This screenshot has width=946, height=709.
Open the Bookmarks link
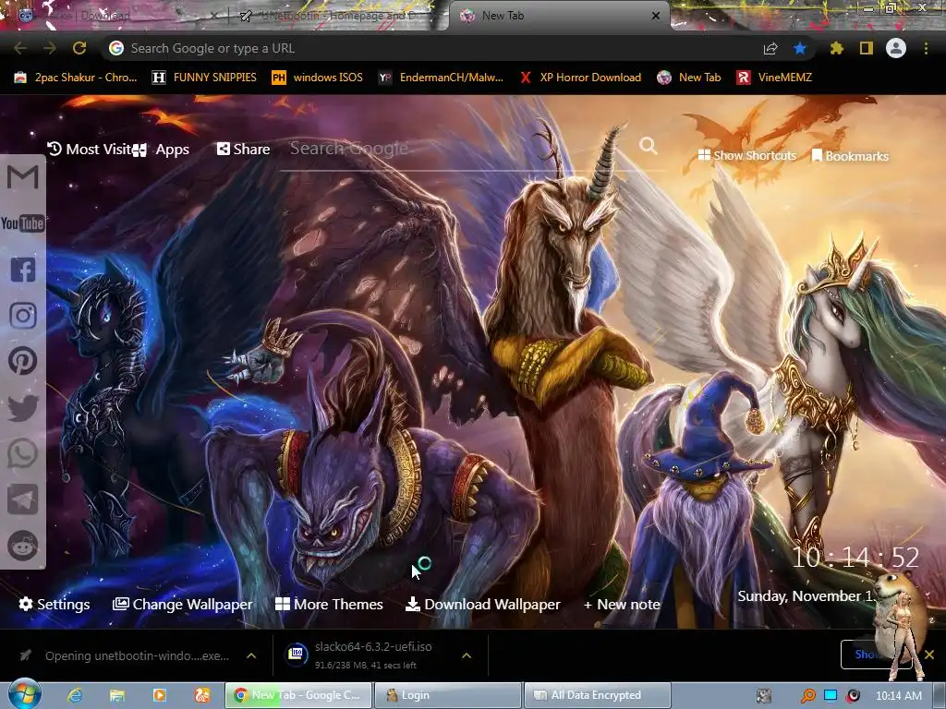pyautogui.click(x=850, y=156)
